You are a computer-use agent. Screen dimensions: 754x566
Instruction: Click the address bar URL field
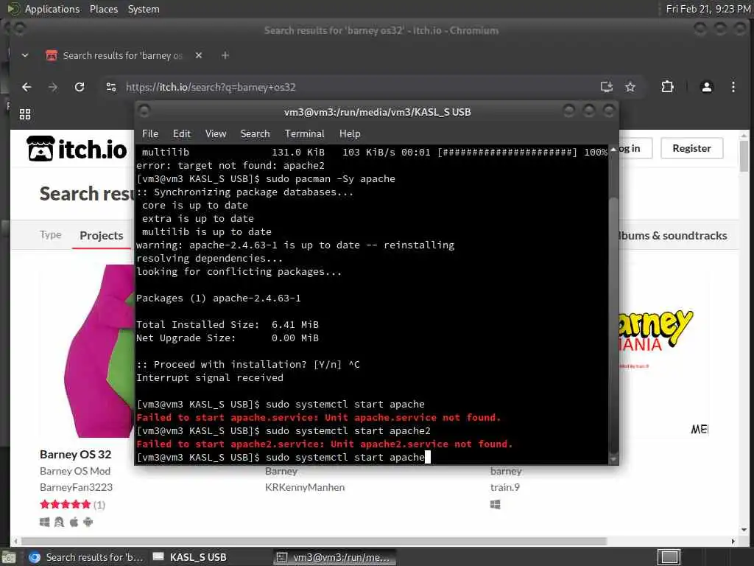tap(356, 87)
